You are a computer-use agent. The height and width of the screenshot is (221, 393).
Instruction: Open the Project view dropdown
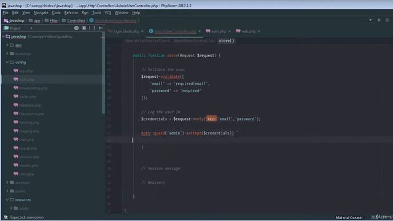(x=31, y=28)
